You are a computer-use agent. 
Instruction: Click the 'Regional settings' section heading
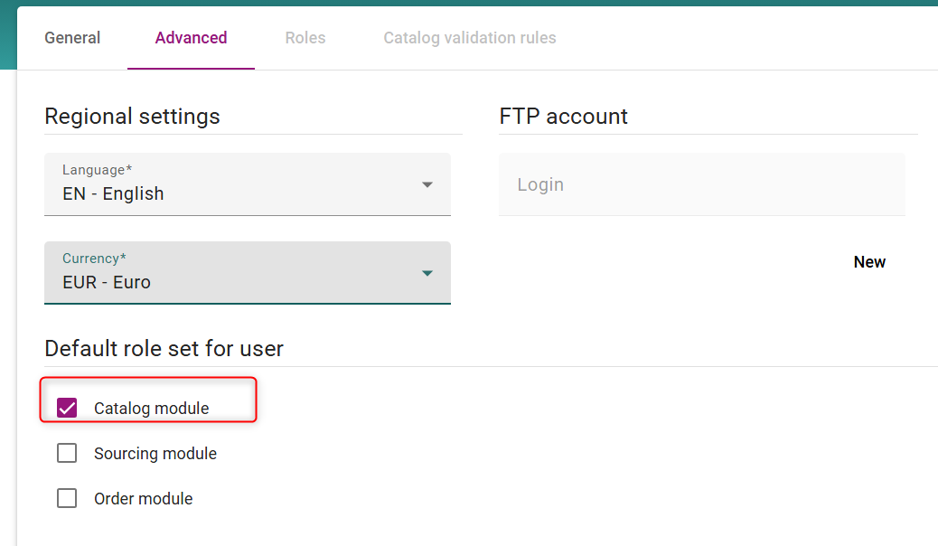click(x=132, y=117)
